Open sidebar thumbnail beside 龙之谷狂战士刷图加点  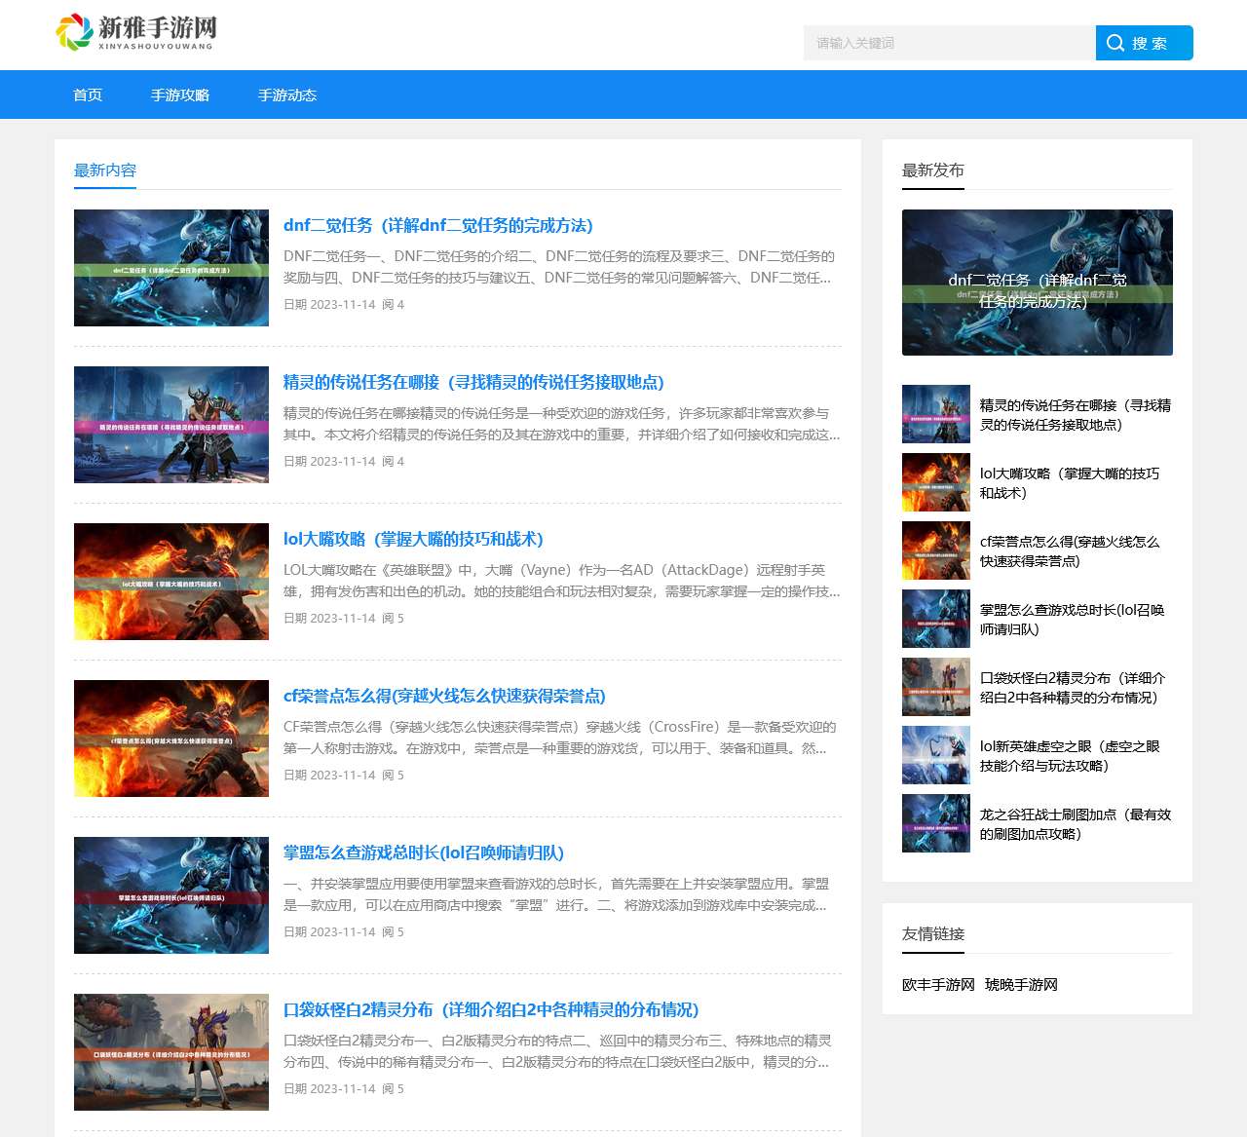[x=936, y=823]
